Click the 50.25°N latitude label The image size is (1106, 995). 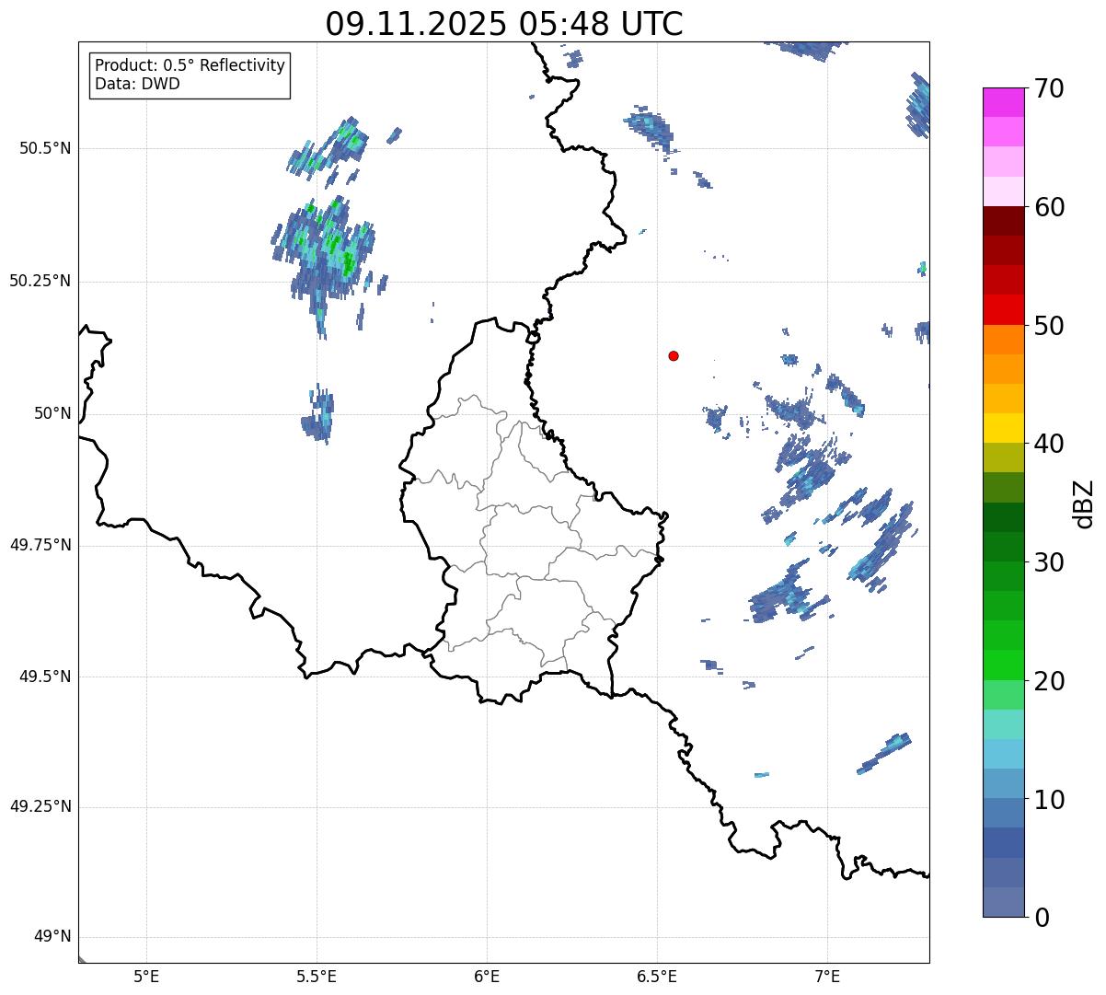pyautogui.click(x=40, y=281)
